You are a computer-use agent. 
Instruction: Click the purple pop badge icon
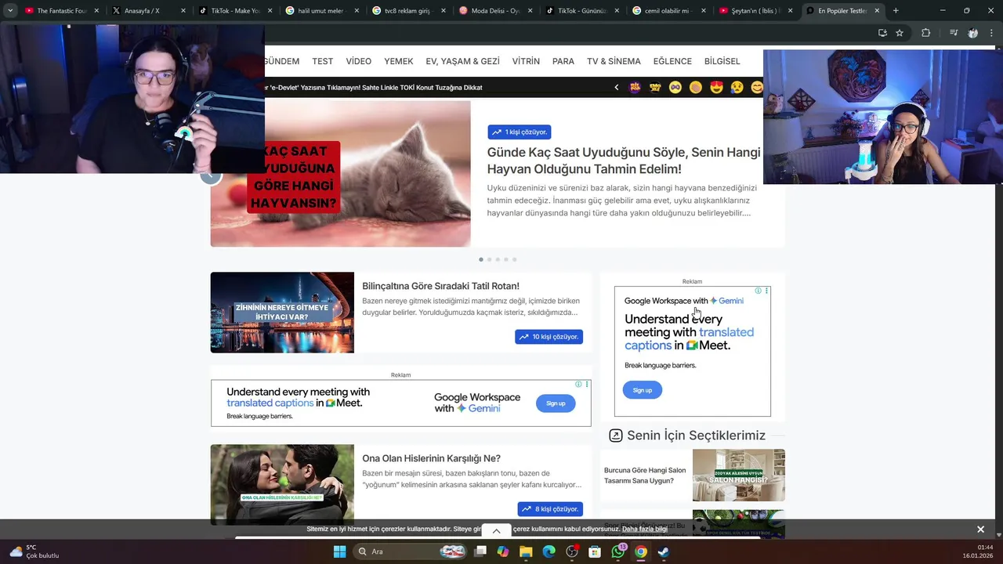(635, 87)
